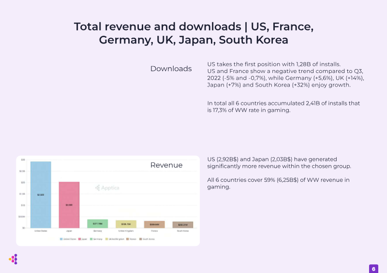Click the Downloads section heading
This screenshot has height=273, width=387.
point(171,69)
